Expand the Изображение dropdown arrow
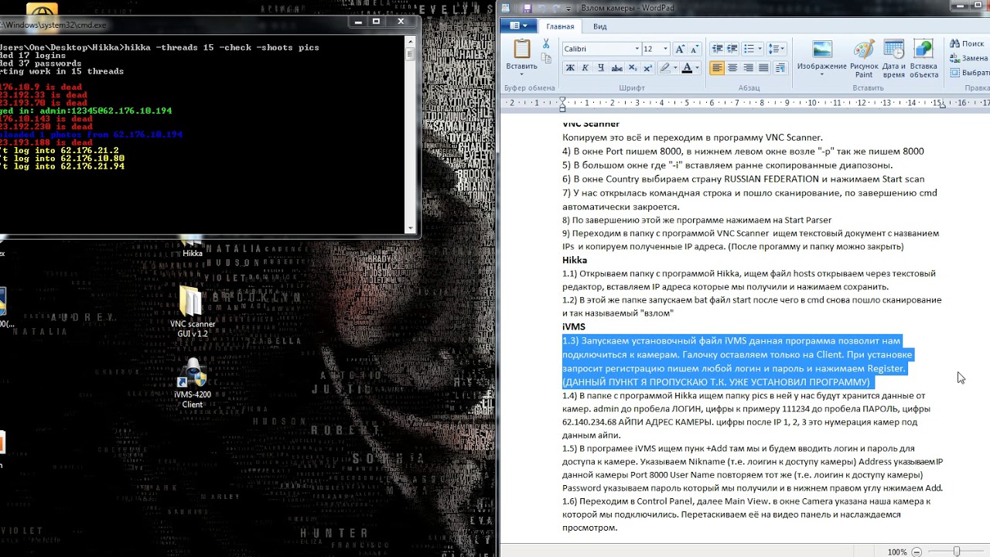 click(x=821, y=75)
